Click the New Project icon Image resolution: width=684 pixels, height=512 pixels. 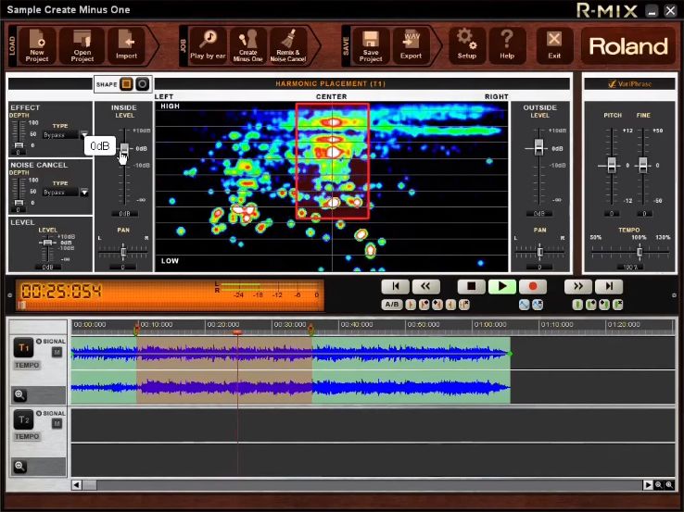[37, 45]
